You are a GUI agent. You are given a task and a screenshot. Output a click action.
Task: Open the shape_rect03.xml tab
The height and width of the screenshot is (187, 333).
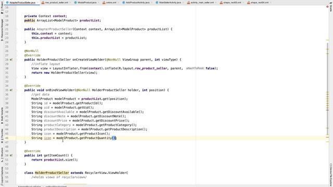coord(232,3)
